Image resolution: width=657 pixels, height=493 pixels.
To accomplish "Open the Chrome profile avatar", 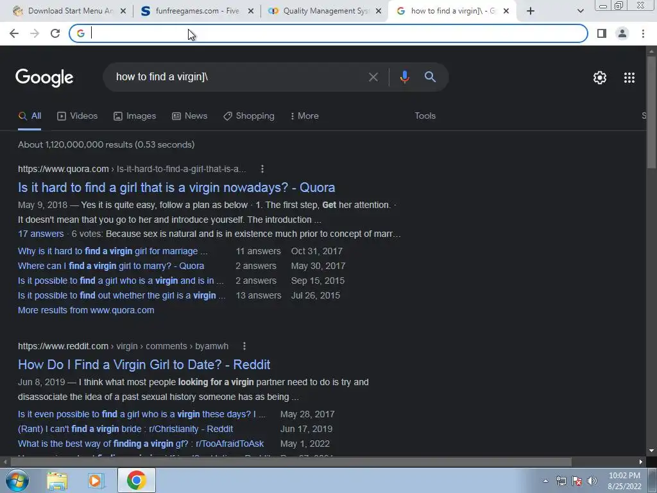I will [x=622, y=33].
